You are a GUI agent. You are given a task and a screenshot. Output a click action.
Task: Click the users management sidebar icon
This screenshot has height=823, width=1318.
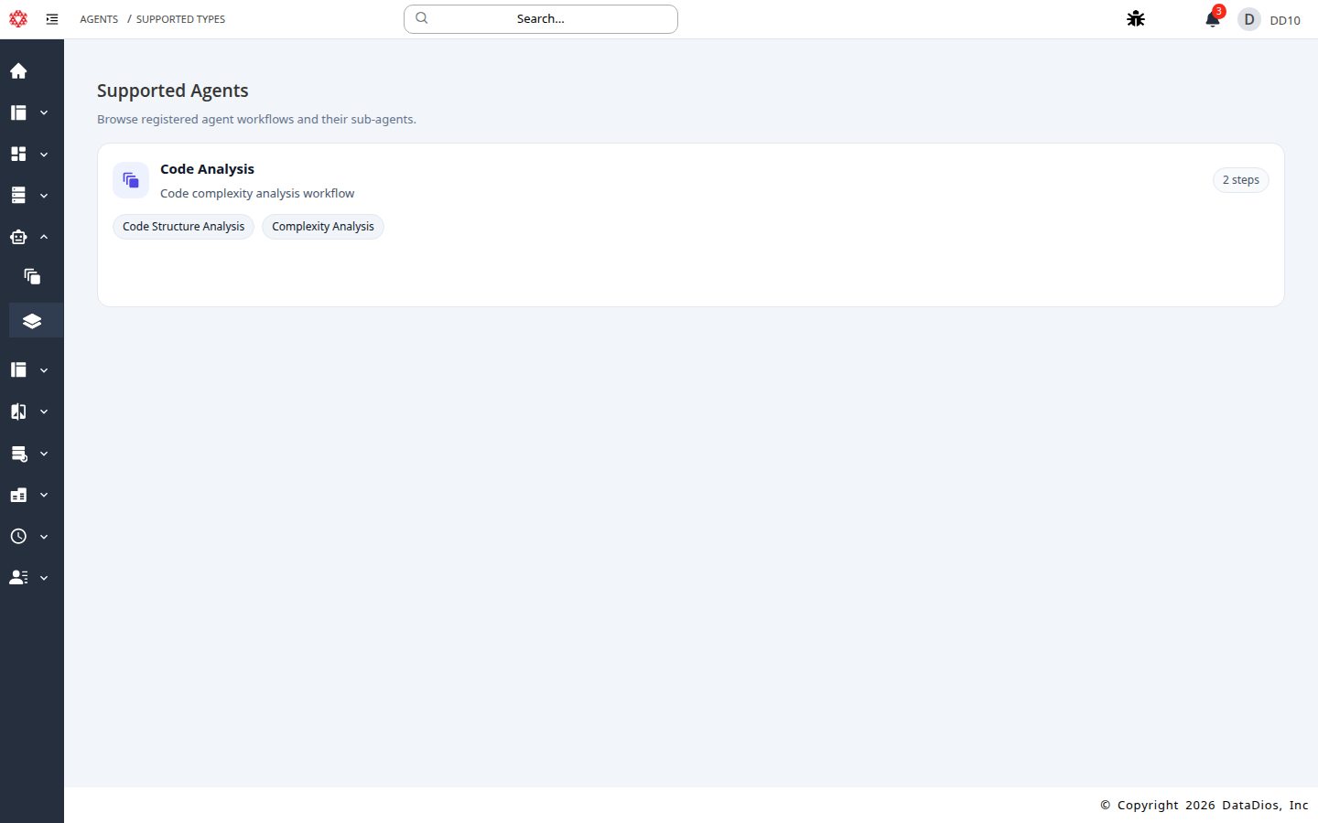19,577
